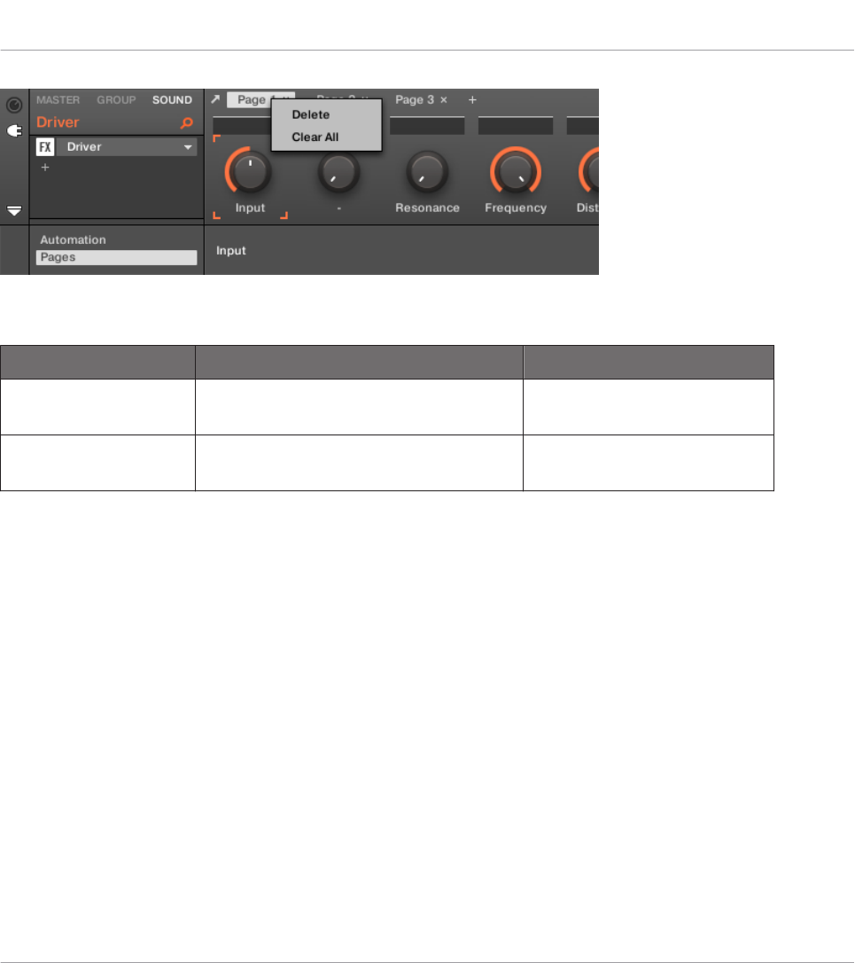Viewport: 855px width, 963px height.
Task: Click the Channel view knob icon
Action: coord(14,105)
